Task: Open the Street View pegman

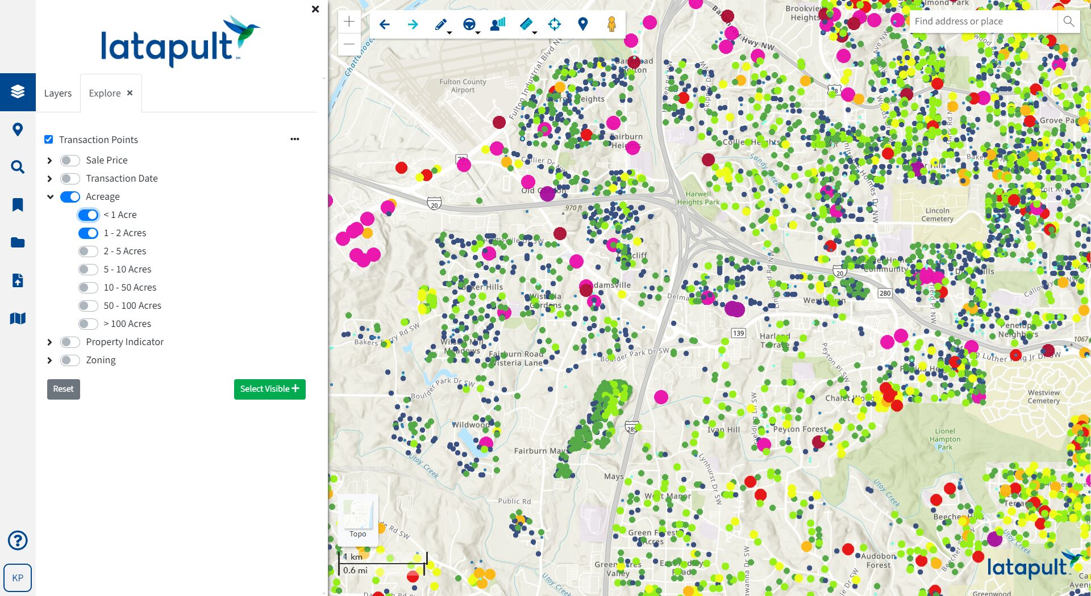Action: pos(611,24)
